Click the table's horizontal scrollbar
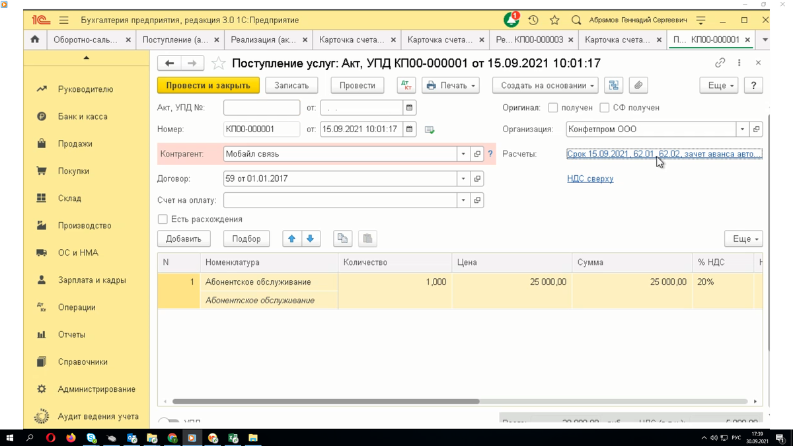 [326, 402]
